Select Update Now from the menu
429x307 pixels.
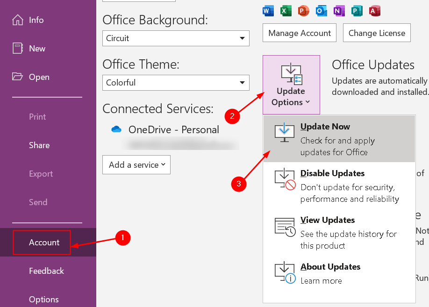pos(325,127)
